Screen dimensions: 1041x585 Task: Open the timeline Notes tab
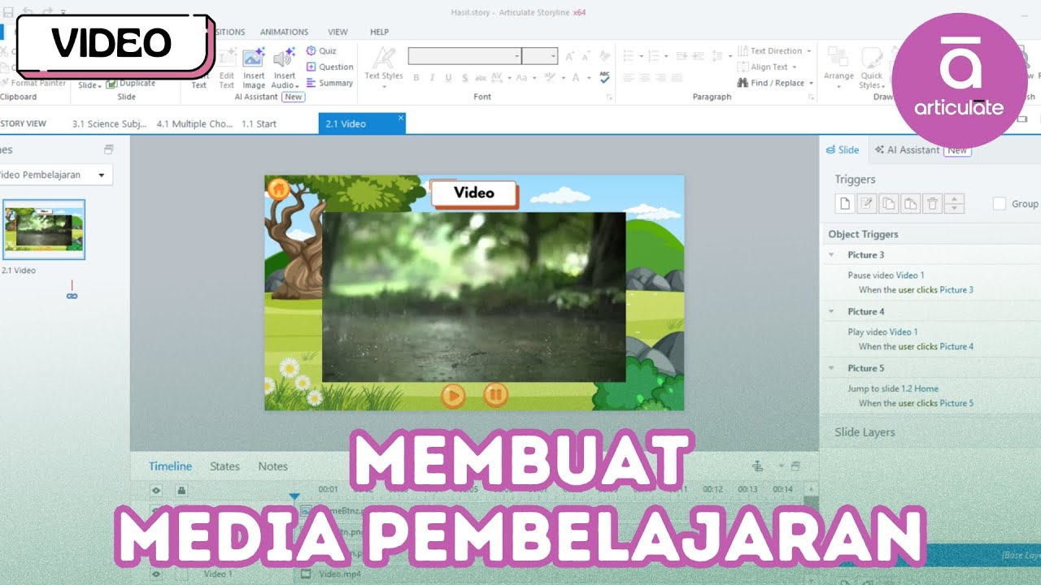[272, 466]
